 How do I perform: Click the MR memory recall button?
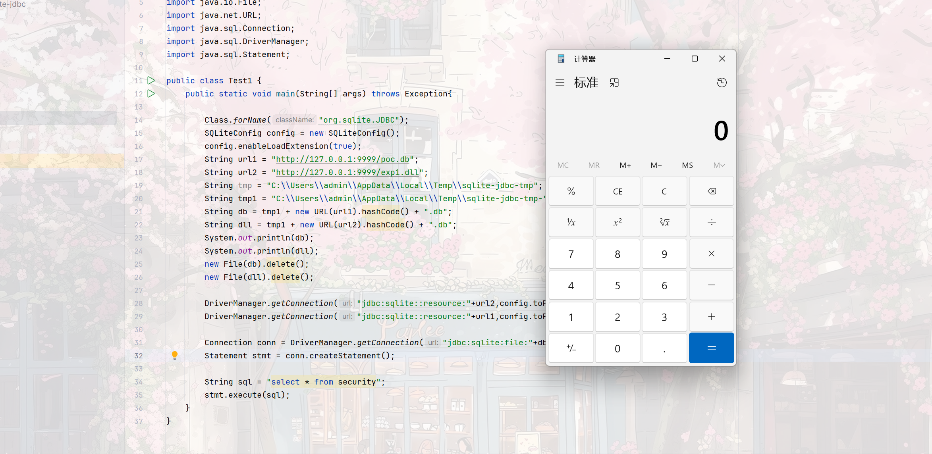tap(594, 165)
